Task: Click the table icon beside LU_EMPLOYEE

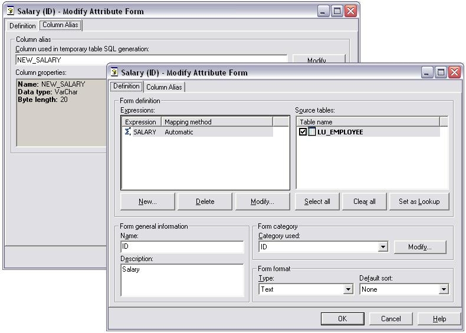Action: [312, 131]
